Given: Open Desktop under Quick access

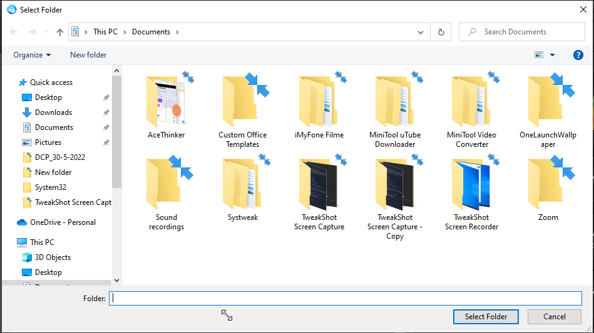Looking at the screenshot, I should click(48, 97).
